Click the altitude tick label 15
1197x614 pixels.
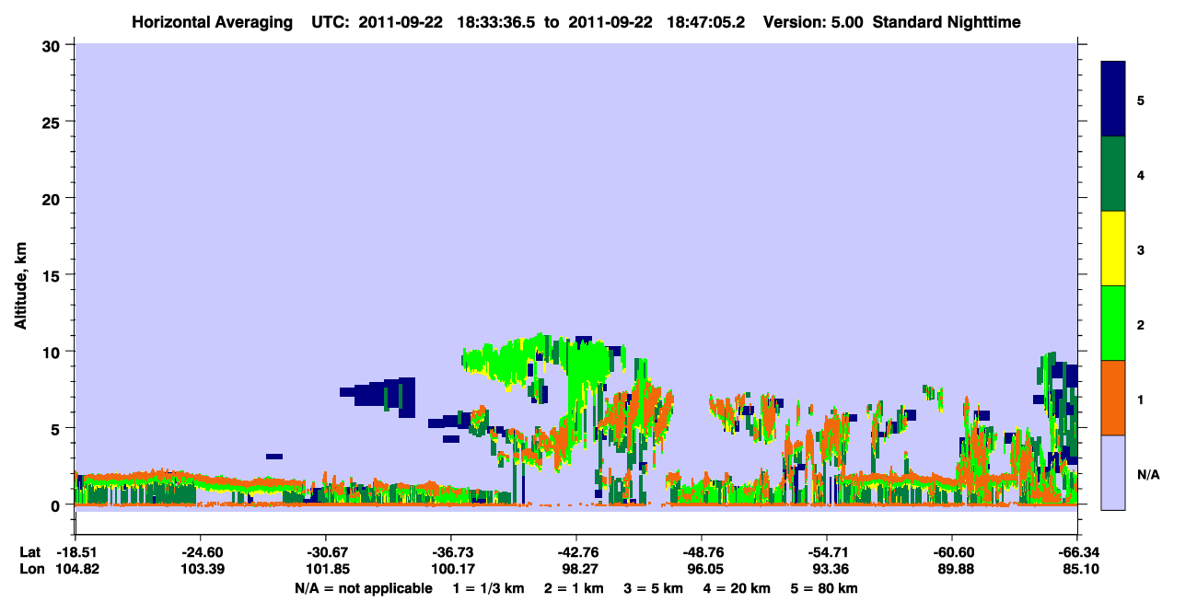tap(52, 275)
